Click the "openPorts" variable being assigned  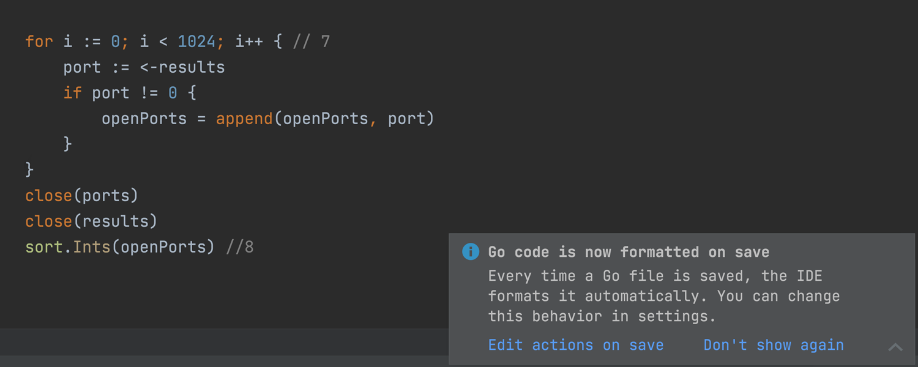click(x=144, y=119)
